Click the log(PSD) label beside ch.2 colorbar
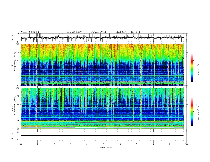Viewport: 210px width, 162px height. click(x=199, y=113)
